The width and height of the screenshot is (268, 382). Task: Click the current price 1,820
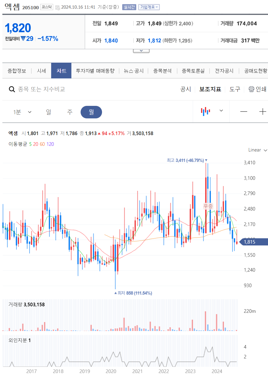coord(18,28)
